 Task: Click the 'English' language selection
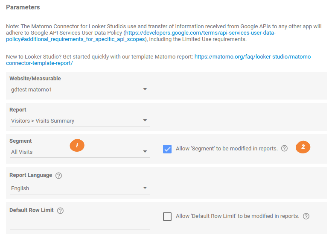point(20,188)
